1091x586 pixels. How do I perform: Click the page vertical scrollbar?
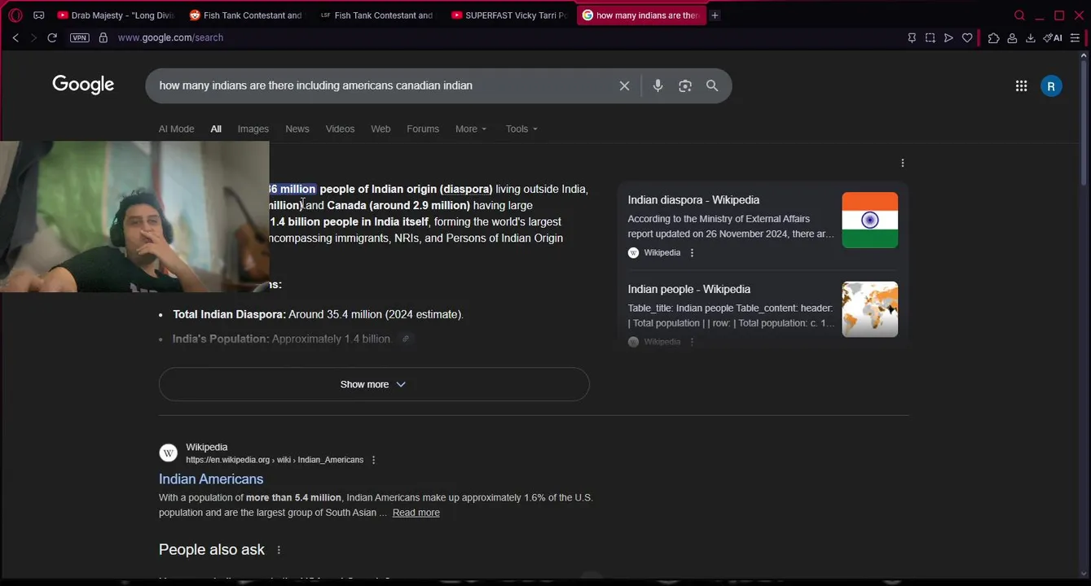pos(1084,122)
